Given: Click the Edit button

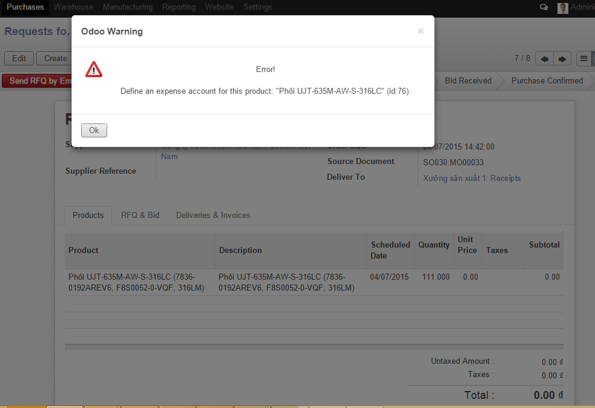Looking at the screenshot, I should click(19, 59).
